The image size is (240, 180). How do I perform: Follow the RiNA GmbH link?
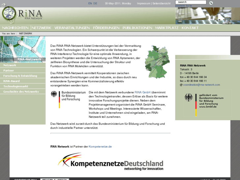click(142, 92)
